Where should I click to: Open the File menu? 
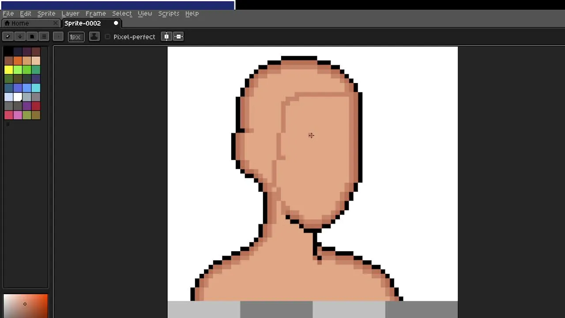pyautogui.click(x=8, y=13)
